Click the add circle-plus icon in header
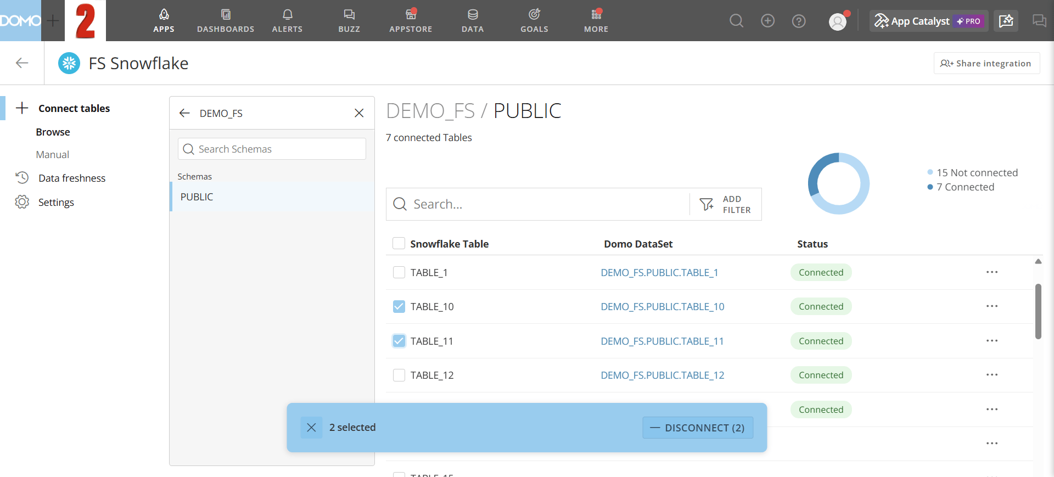Screen dimensions: 1054x477 point(767,21)
